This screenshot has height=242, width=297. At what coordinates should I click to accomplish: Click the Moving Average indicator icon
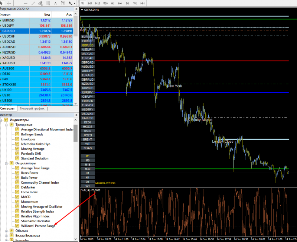(17, 149)
